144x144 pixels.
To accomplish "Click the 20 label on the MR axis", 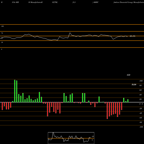I will pos(141,99).
